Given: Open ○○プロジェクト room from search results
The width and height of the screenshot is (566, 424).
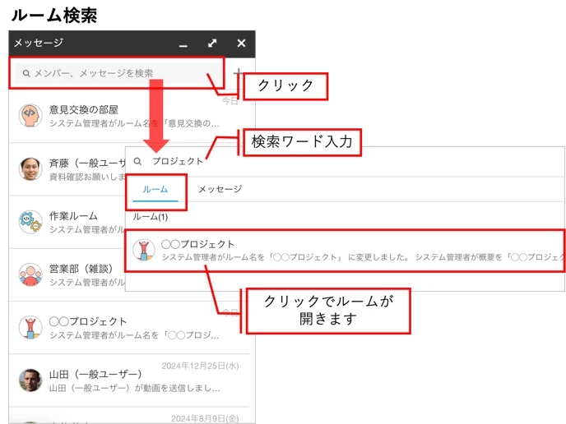Looking at the screenshot, I should click(x=345, y=251).
